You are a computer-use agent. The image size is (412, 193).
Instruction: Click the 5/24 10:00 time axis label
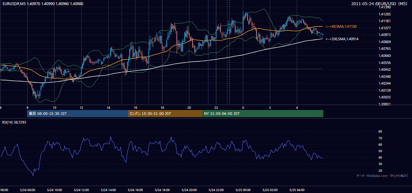pyautogui.click(x=54, y=190)
